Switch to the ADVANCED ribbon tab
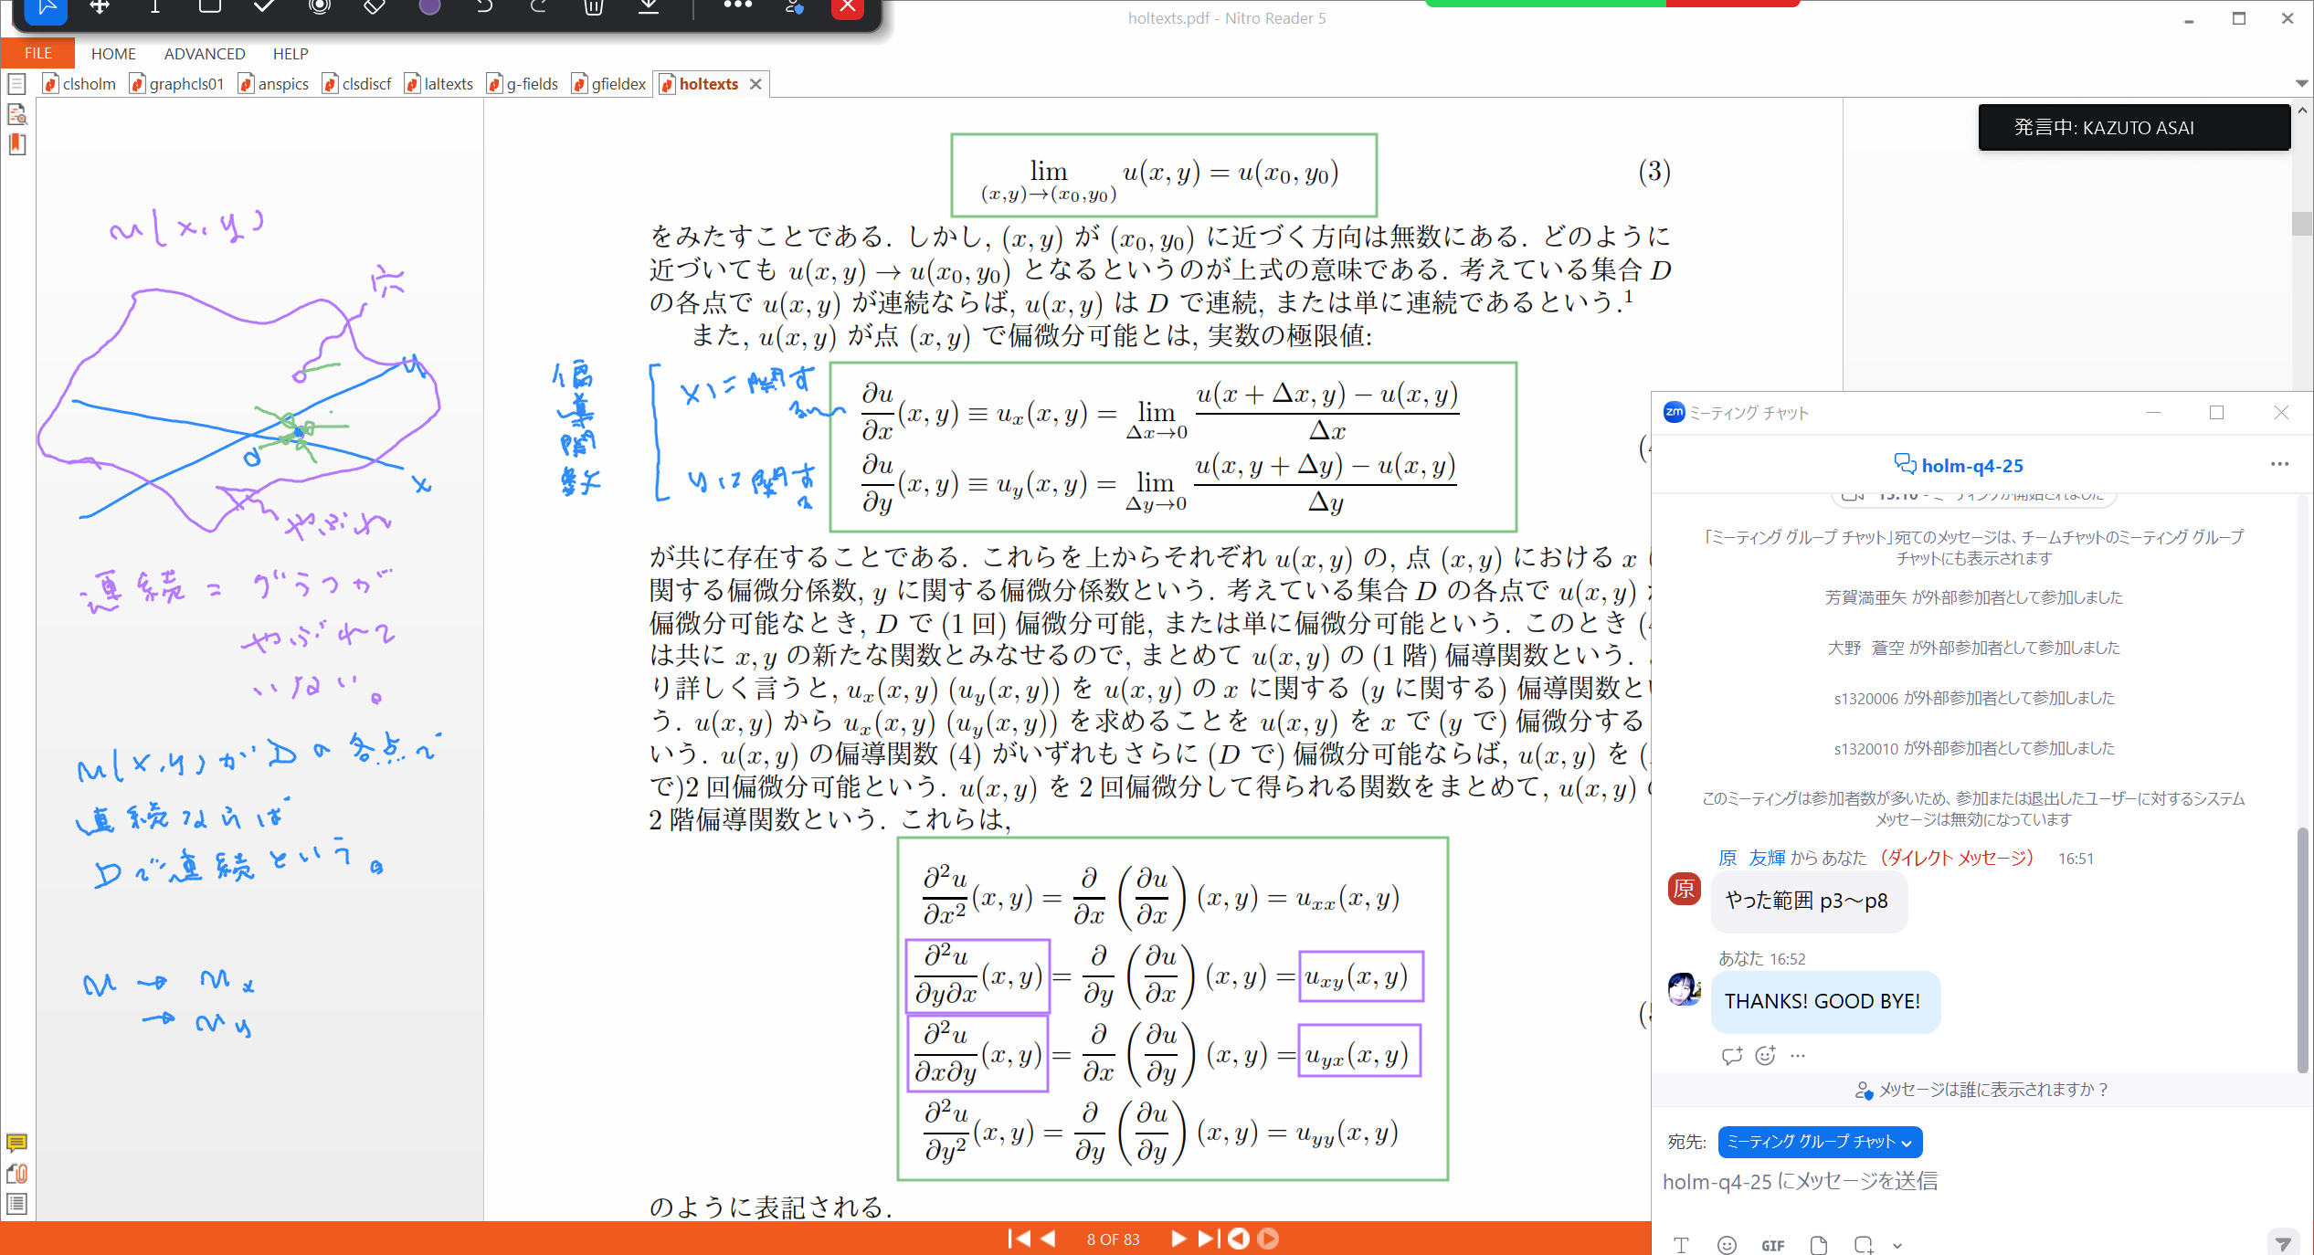 (x=204, y=53)
